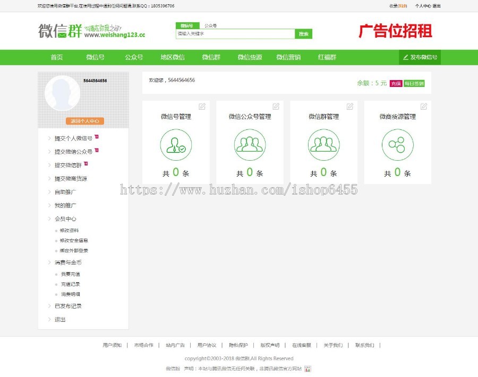Open 用户须知 footer link
The image size is (478, 377).
pyautogui.click(x=112, y=345)
